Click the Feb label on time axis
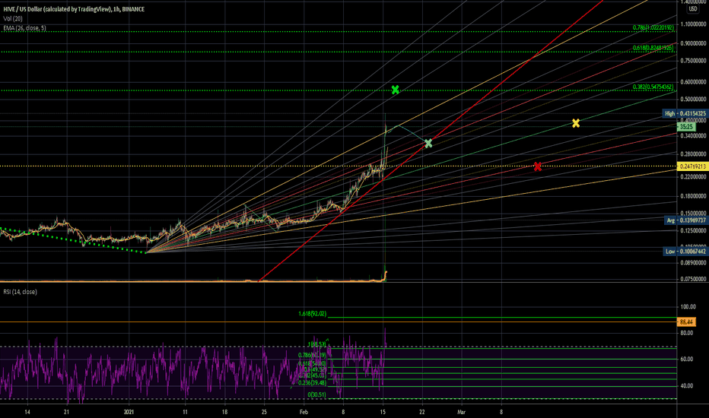The image size is (709, 418). click(304, 412)
